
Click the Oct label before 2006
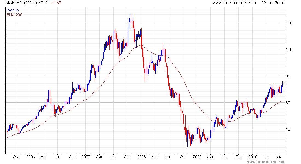pos(16,157)
